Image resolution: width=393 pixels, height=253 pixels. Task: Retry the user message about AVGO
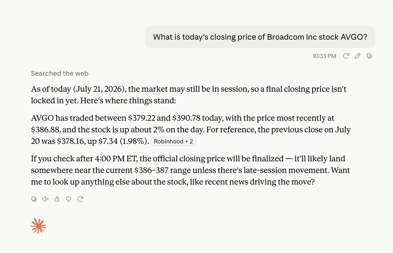coord(346,56)
